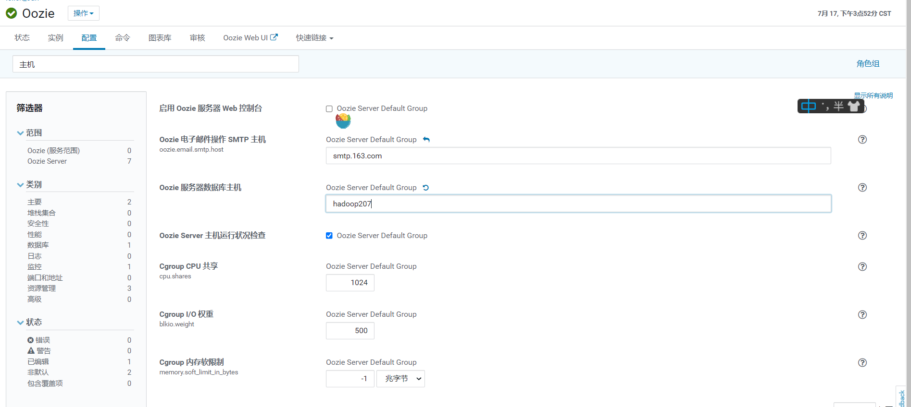Reset database host value using the circular arrow
Screen dimensions: 911x407
(426, 188)
